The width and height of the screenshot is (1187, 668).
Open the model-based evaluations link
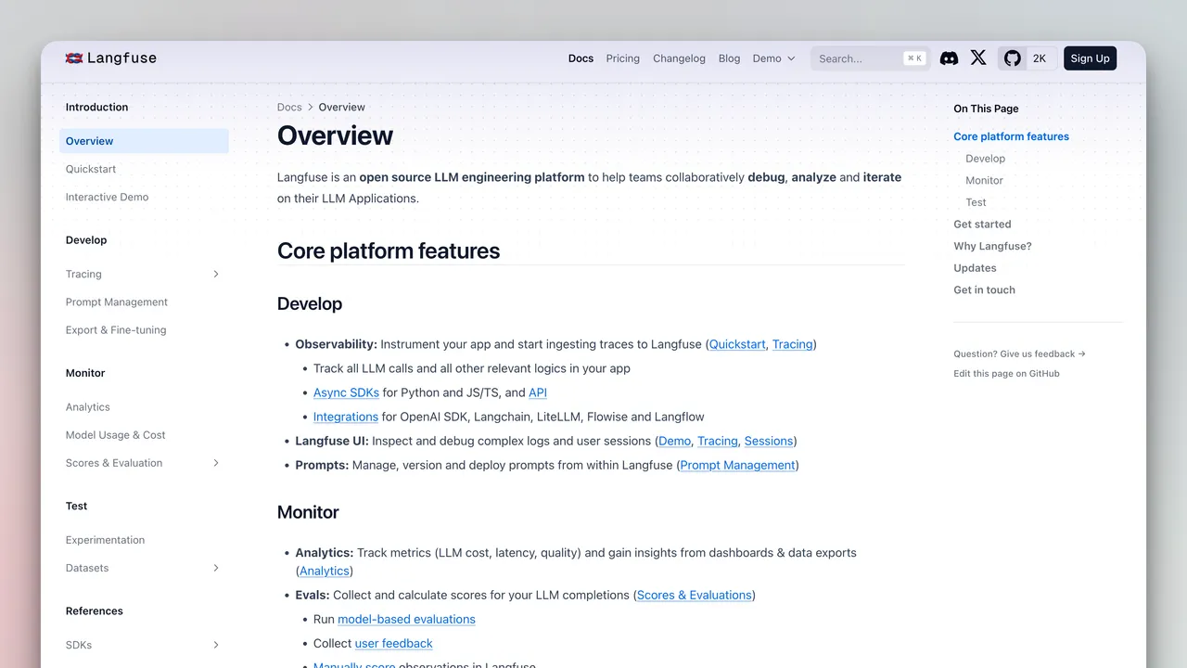[x=406, y=619]
